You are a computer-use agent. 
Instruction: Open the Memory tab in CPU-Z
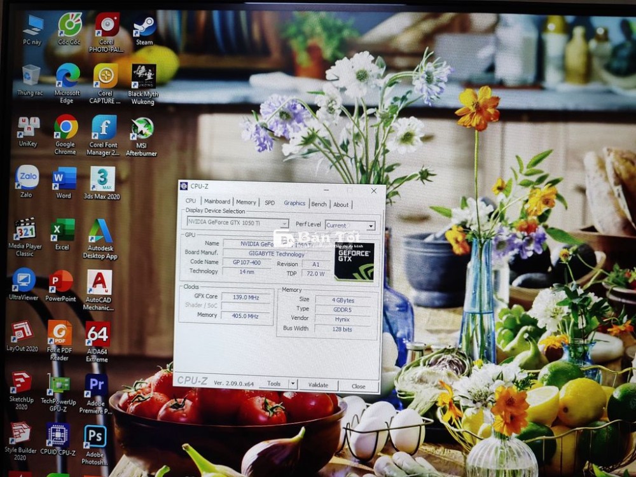(x=246, y=202)
